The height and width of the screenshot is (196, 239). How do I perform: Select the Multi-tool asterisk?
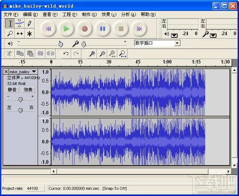pos(29,33)
